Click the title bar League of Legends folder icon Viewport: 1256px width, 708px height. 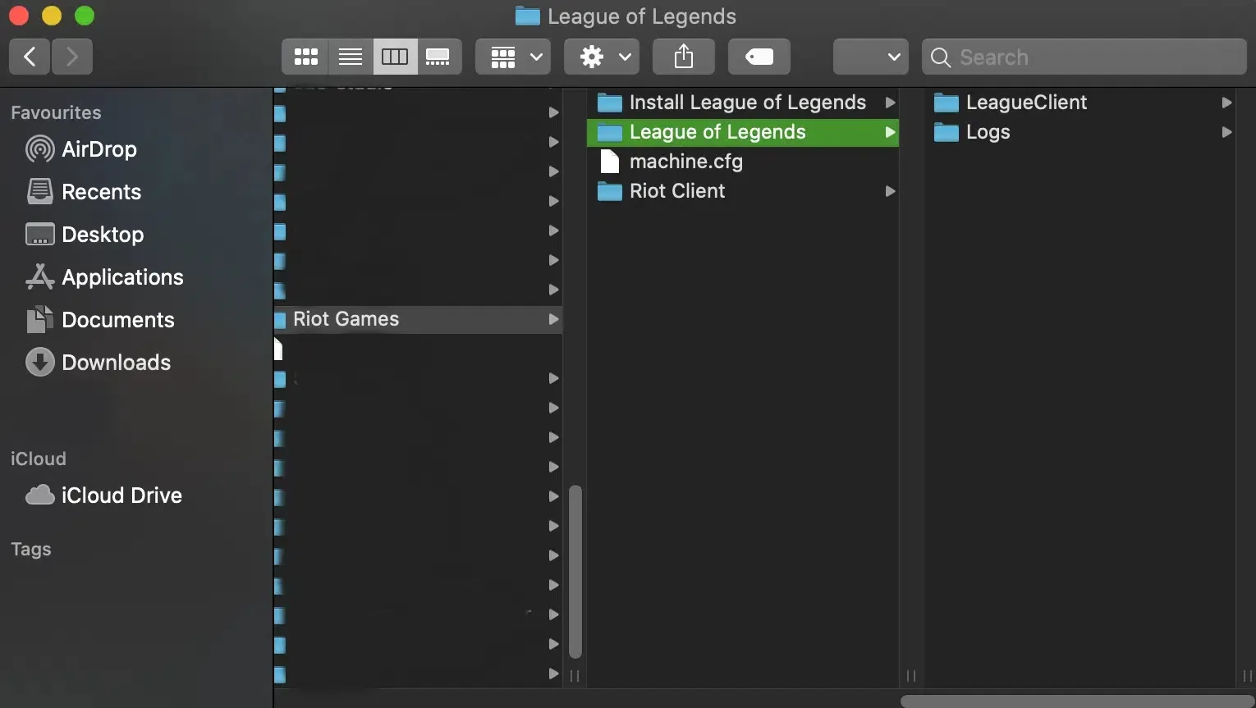(x=527, y=16)
